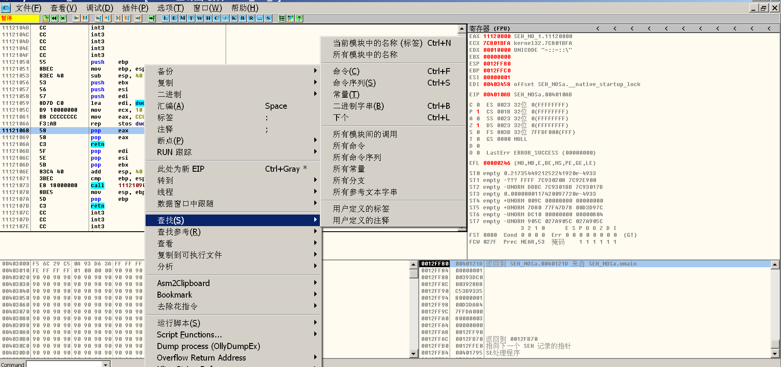This screenshot has width=781, height=367.
Task: Click the Trace over toolbar icon
Action: [127, 18]
